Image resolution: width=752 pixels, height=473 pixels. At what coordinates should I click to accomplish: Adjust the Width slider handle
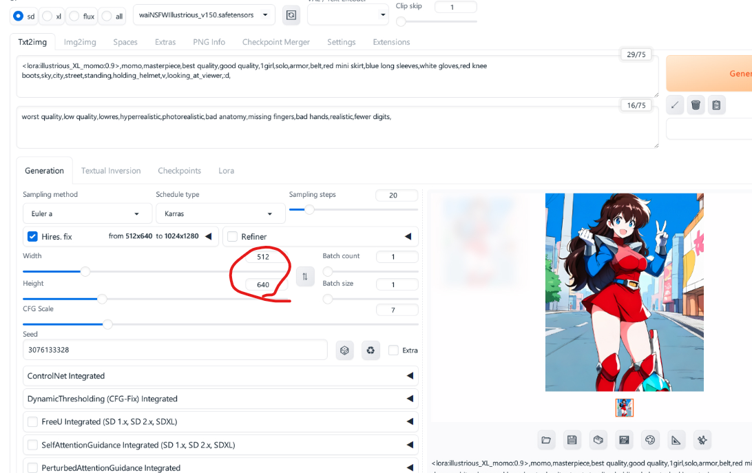coord(85,271)
